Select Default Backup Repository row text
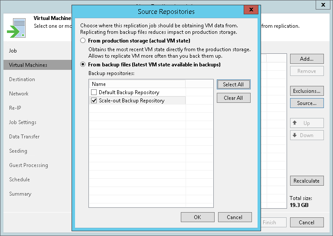This screenshot has height=236, width=333. pos(129,92)
